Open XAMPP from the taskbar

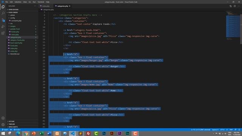coord(57,133)
